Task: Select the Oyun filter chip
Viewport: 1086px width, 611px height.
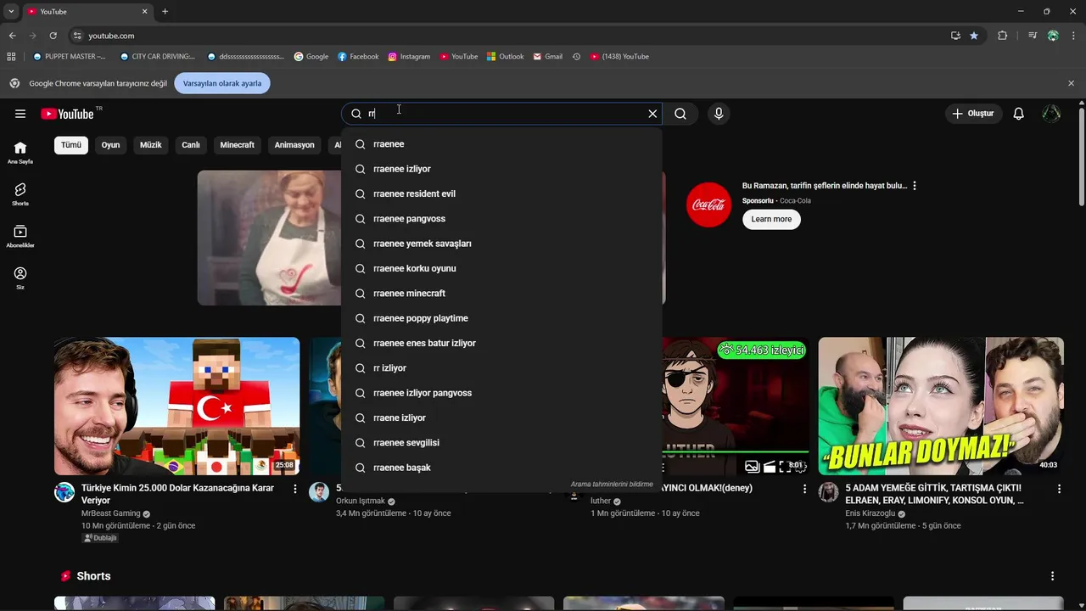Action: (x=110, y=145)
